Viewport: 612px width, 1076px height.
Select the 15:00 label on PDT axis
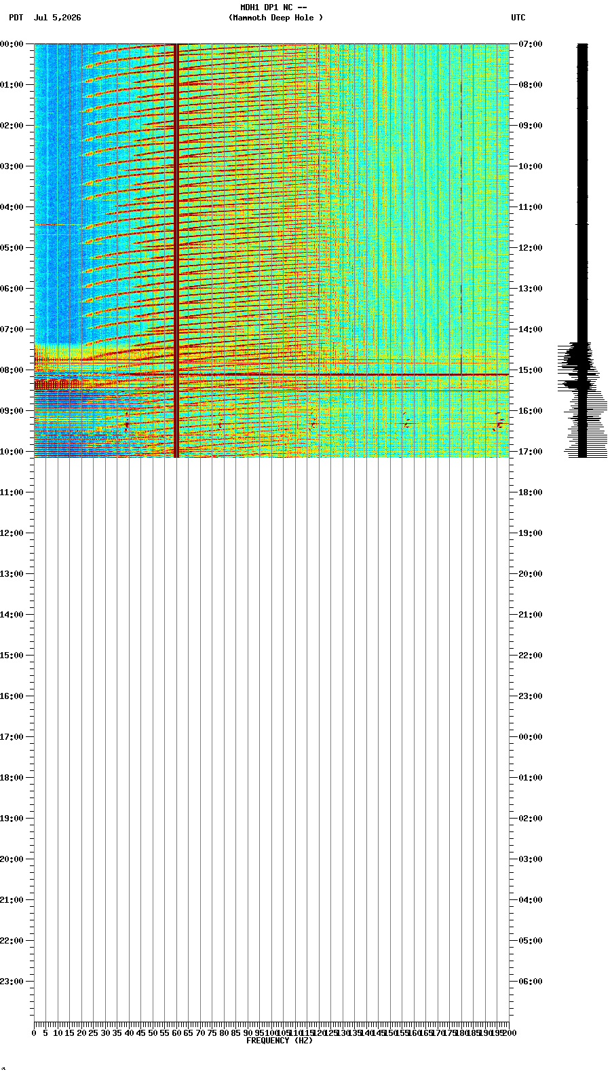click(x=12, y=655)
